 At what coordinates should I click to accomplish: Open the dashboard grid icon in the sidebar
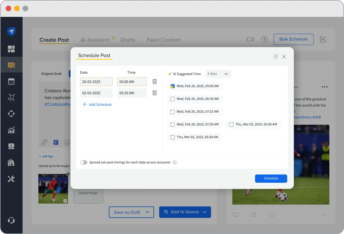coord(11,49)
